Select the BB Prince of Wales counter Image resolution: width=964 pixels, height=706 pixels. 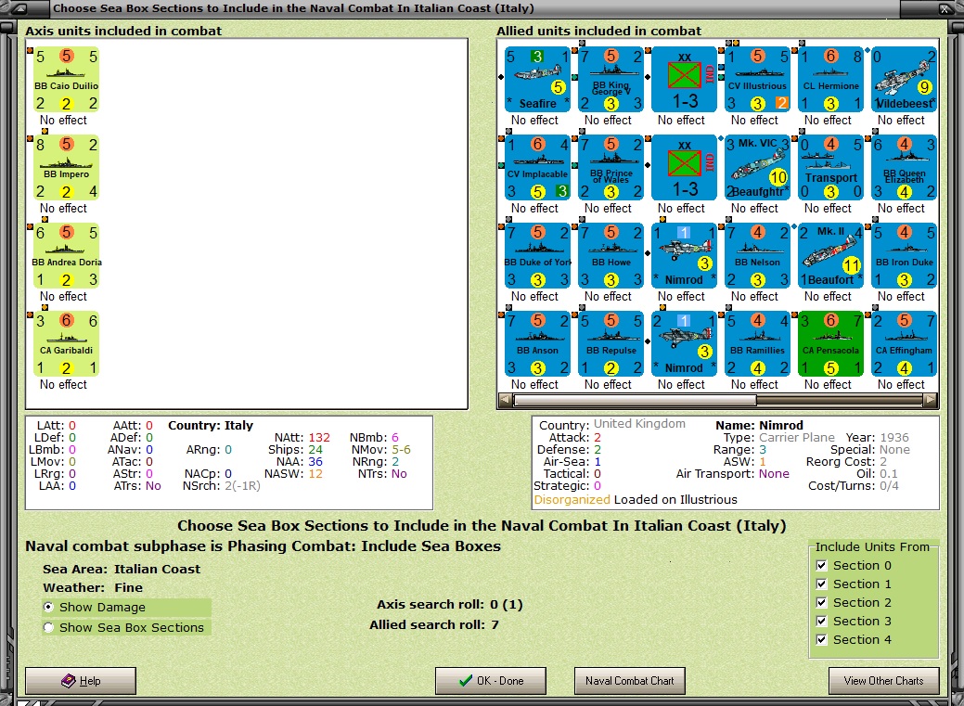(611, 167)
